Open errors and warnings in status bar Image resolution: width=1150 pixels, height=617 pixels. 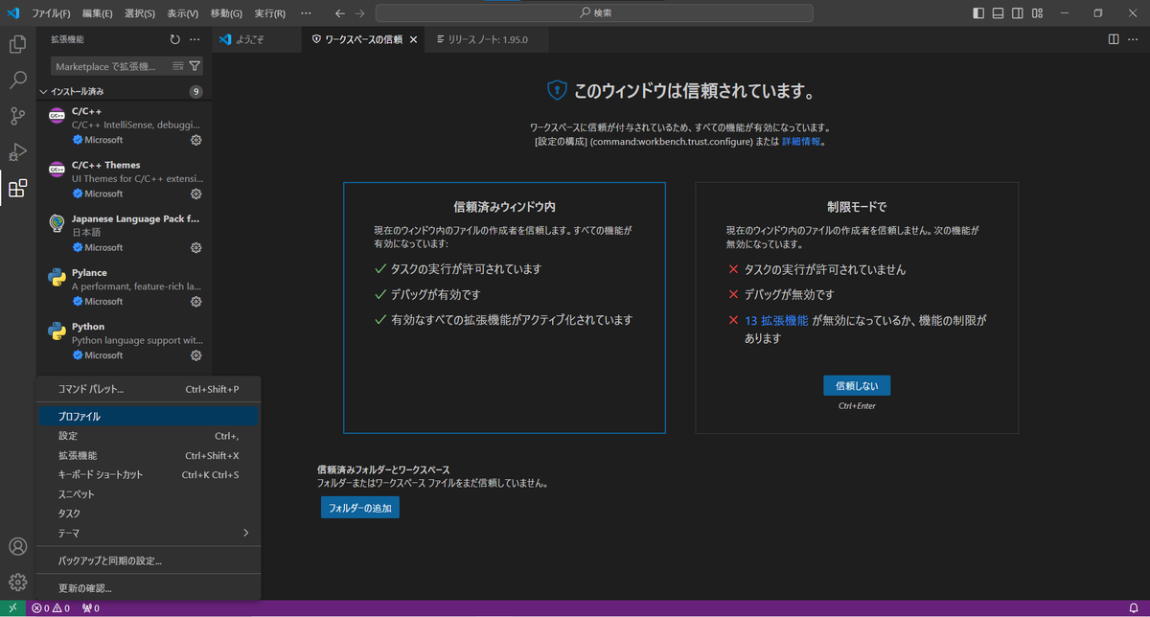pyautogui.click(x=51, y=608)
